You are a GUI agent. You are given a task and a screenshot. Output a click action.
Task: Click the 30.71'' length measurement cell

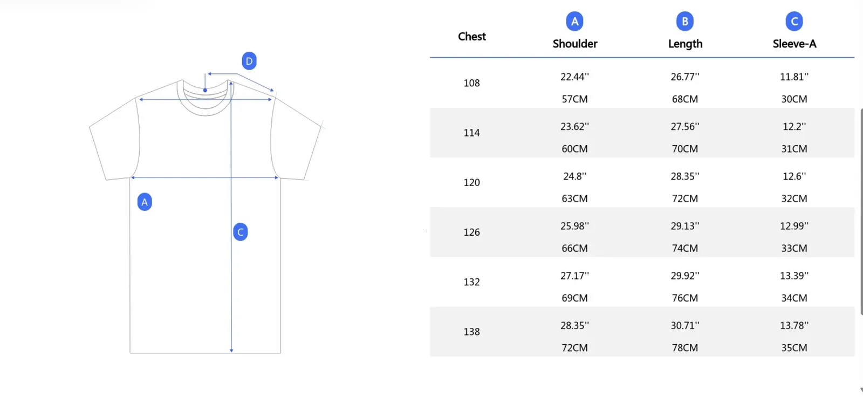684,326
